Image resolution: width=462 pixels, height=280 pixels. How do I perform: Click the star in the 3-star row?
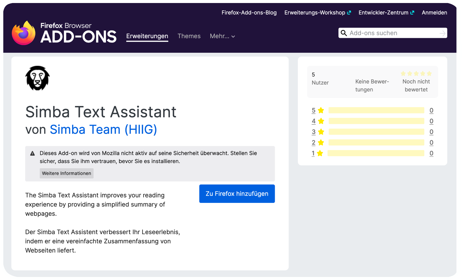point(321,132)
